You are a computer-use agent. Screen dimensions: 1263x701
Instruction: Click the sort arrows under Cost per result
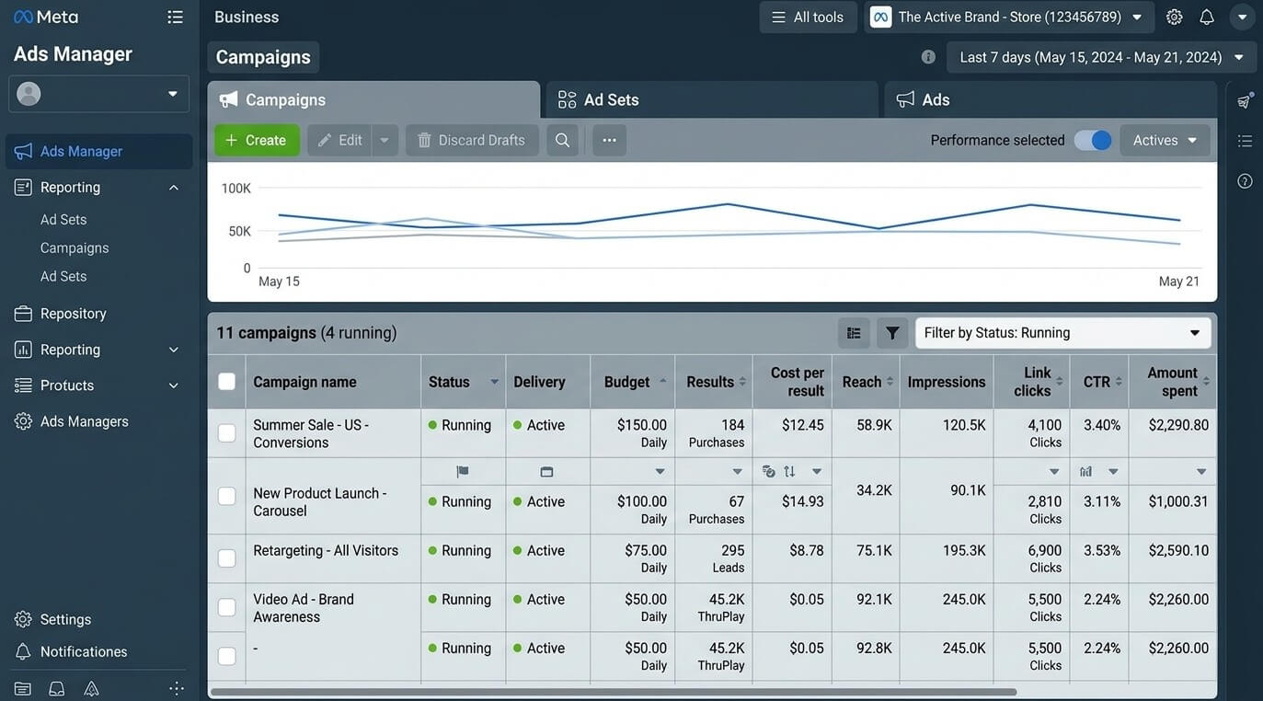(789, 472)
